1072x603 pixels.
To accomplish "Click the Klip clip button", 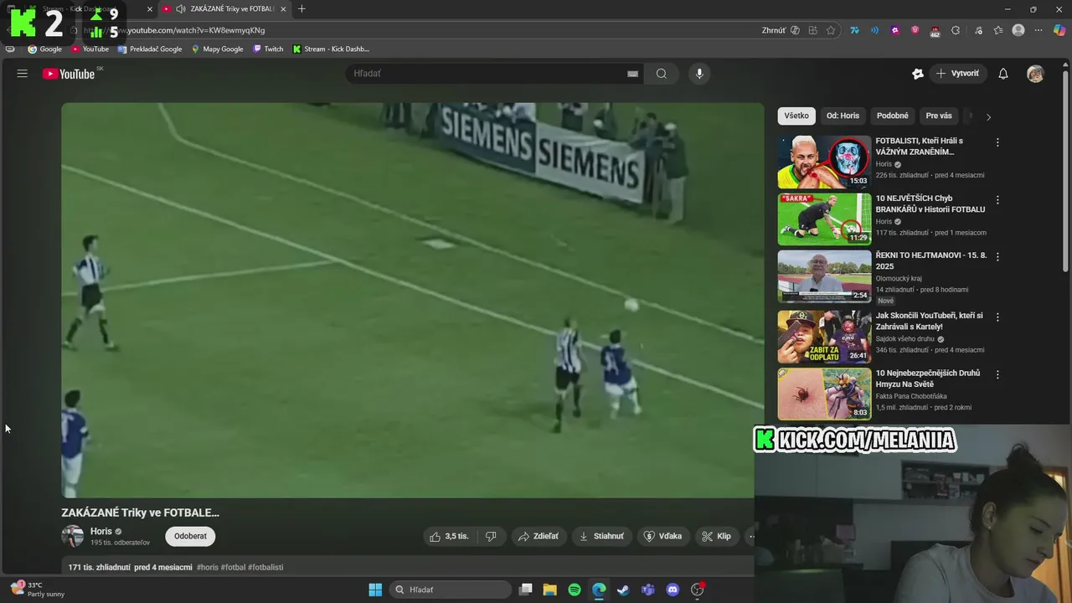I will click(717, 536).
